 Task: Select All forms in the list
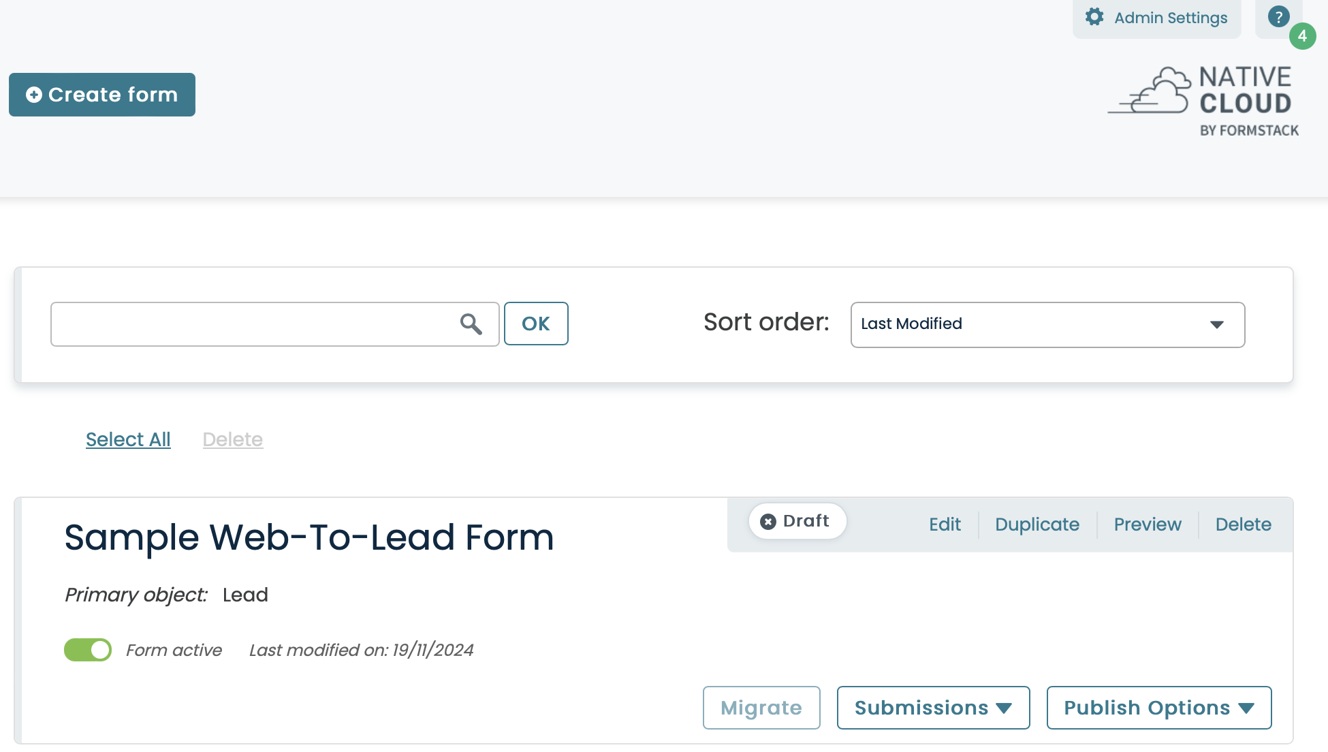point(128,439)
